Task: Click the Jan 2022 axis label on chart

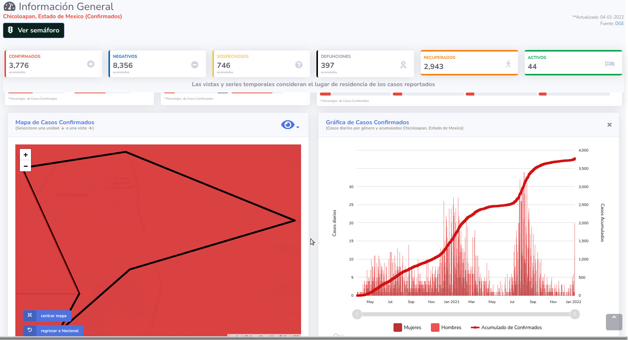Action: (573, 302)
